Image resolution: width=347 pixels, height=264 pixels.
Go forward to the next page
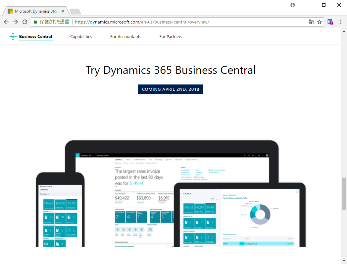(x=16, y=22)
